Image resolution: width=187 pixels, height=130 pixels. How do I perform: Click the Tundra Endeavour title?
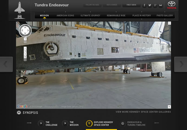coord(52,5)
